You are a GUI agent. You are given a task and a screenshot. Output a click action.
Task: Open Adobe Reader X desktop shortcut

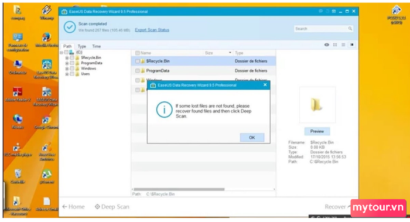point(18,94)
